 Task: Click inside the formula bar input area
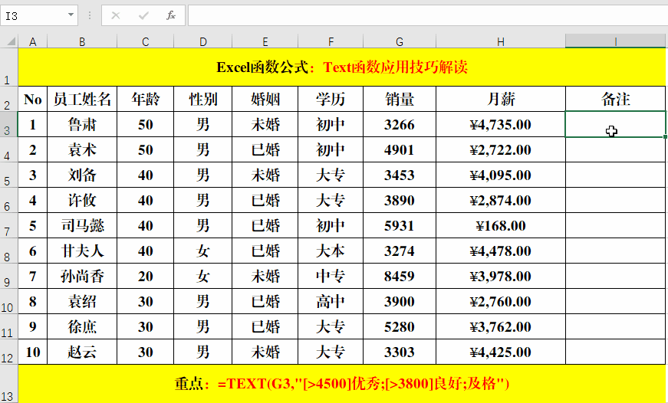point(428,16)
